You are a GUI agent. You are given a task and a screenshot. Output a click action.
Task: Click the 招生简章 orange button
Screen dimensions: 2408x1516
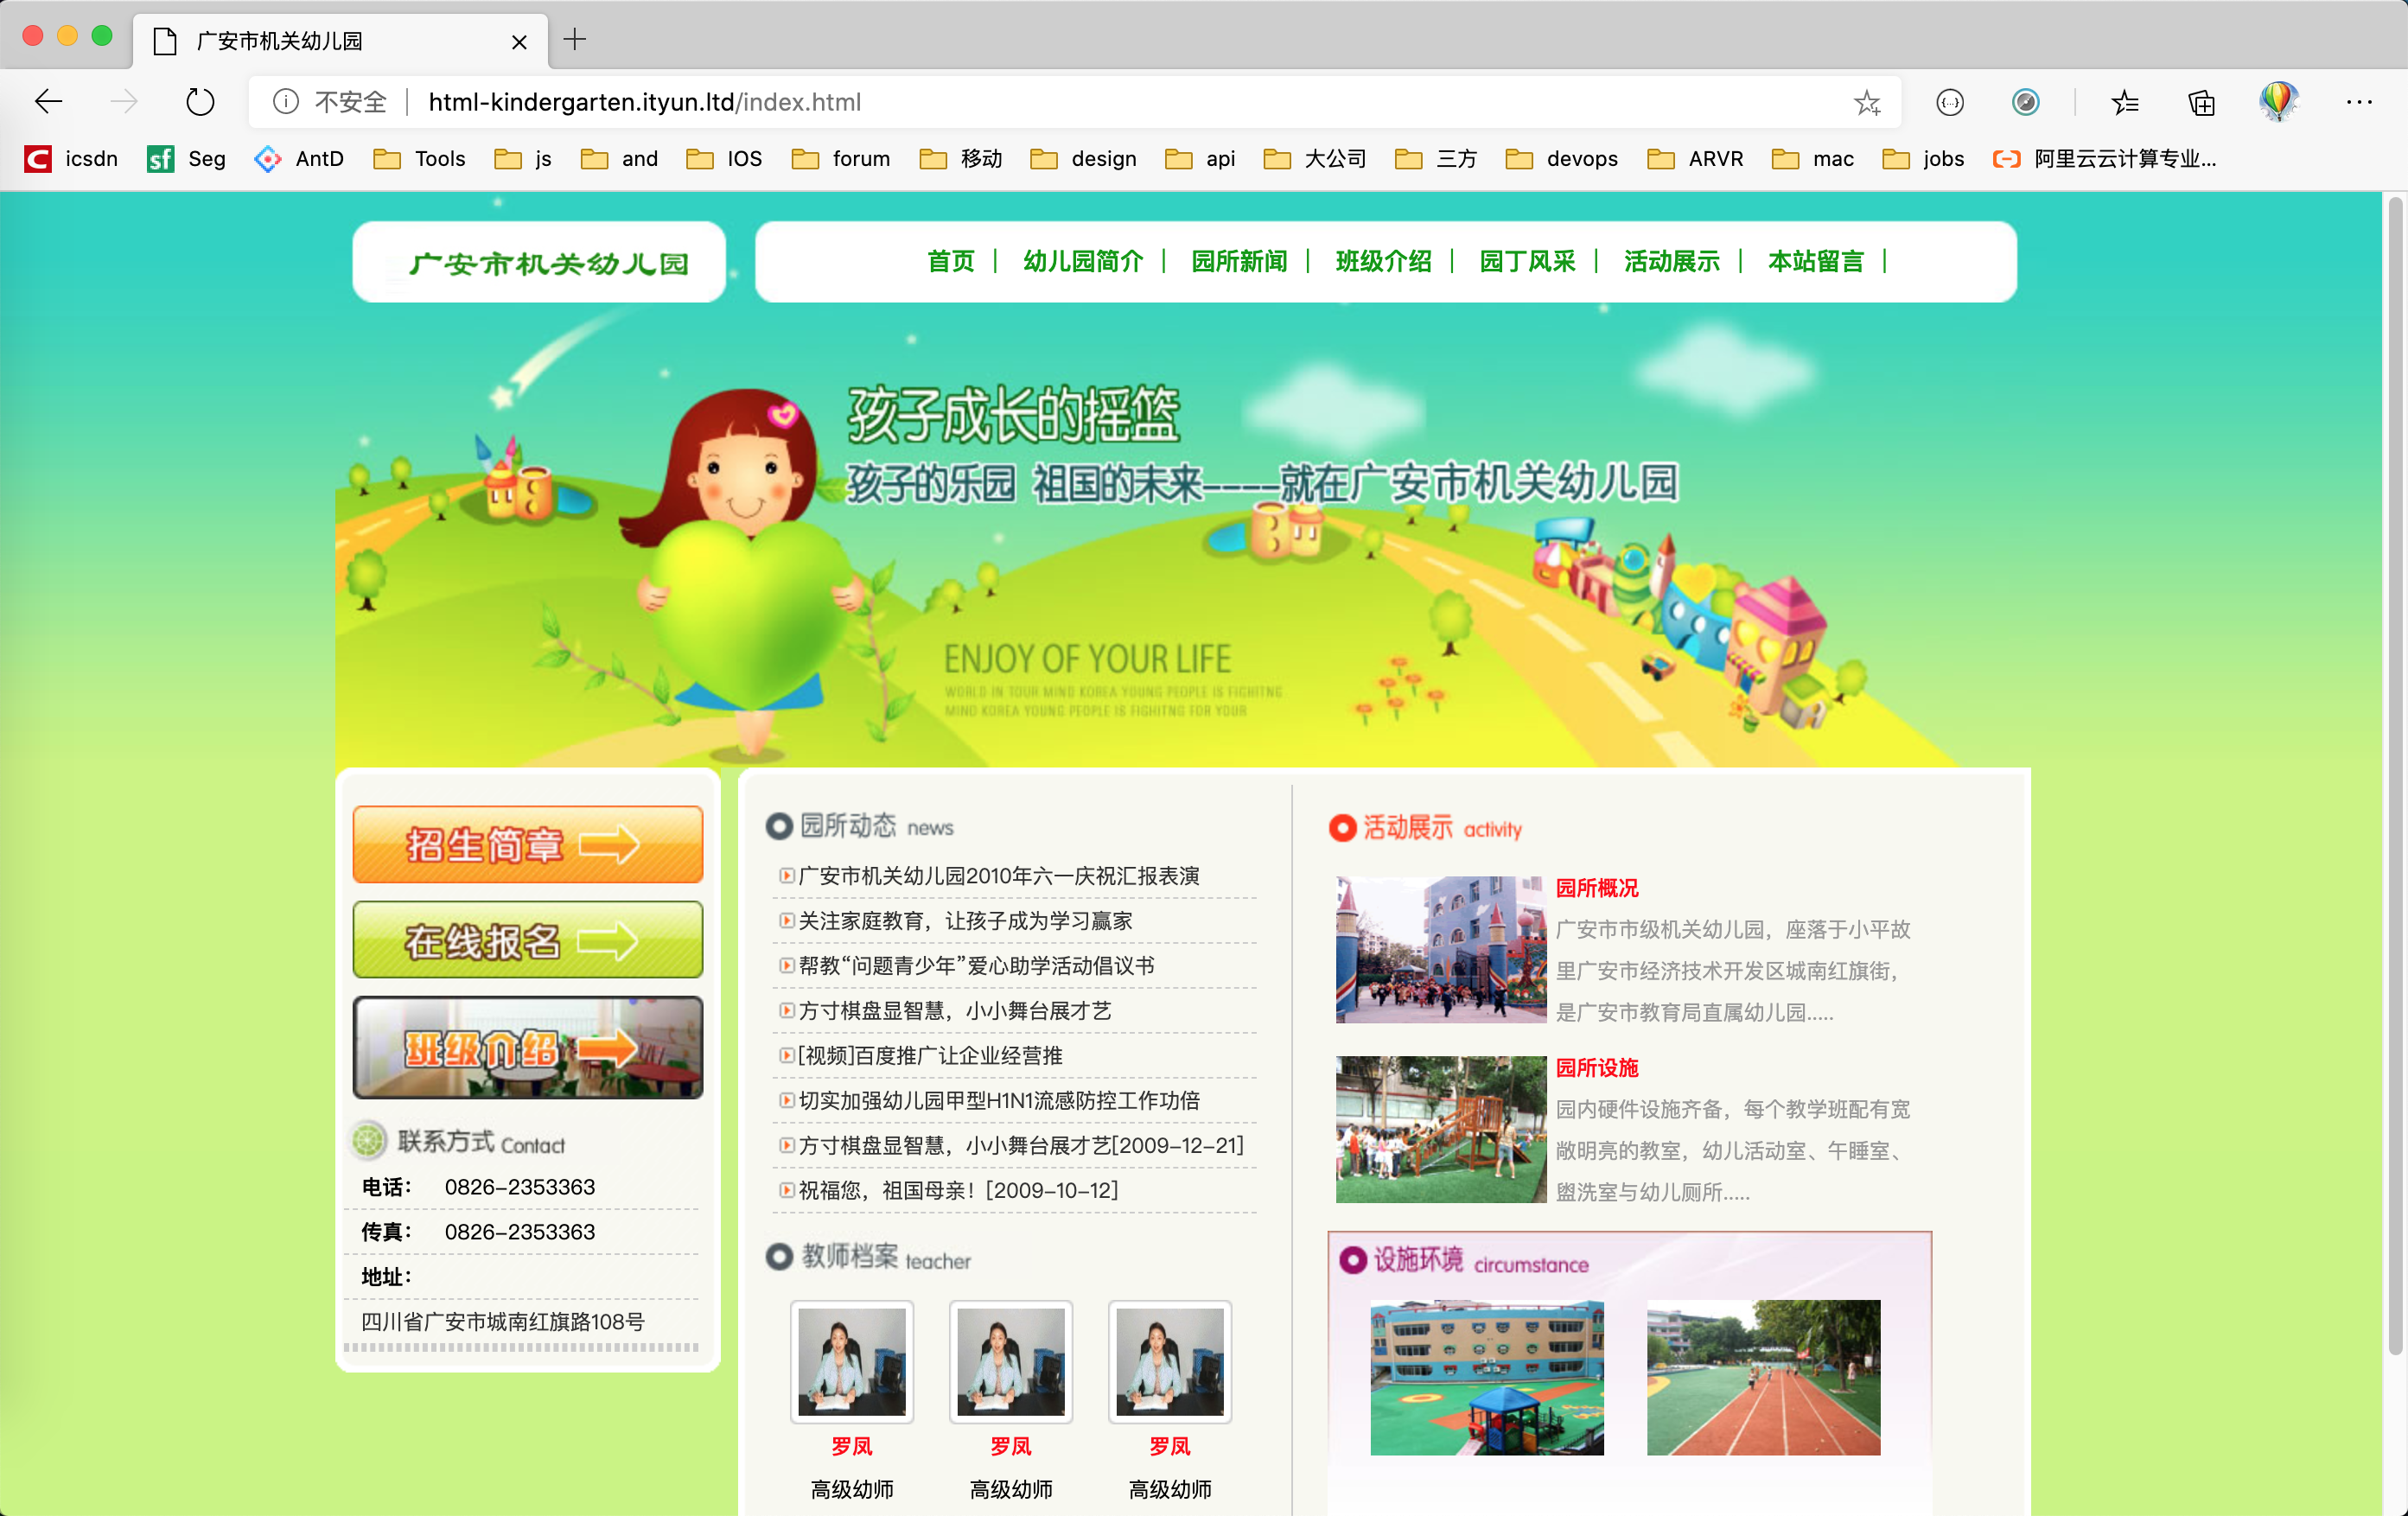(x=527, y=844)
